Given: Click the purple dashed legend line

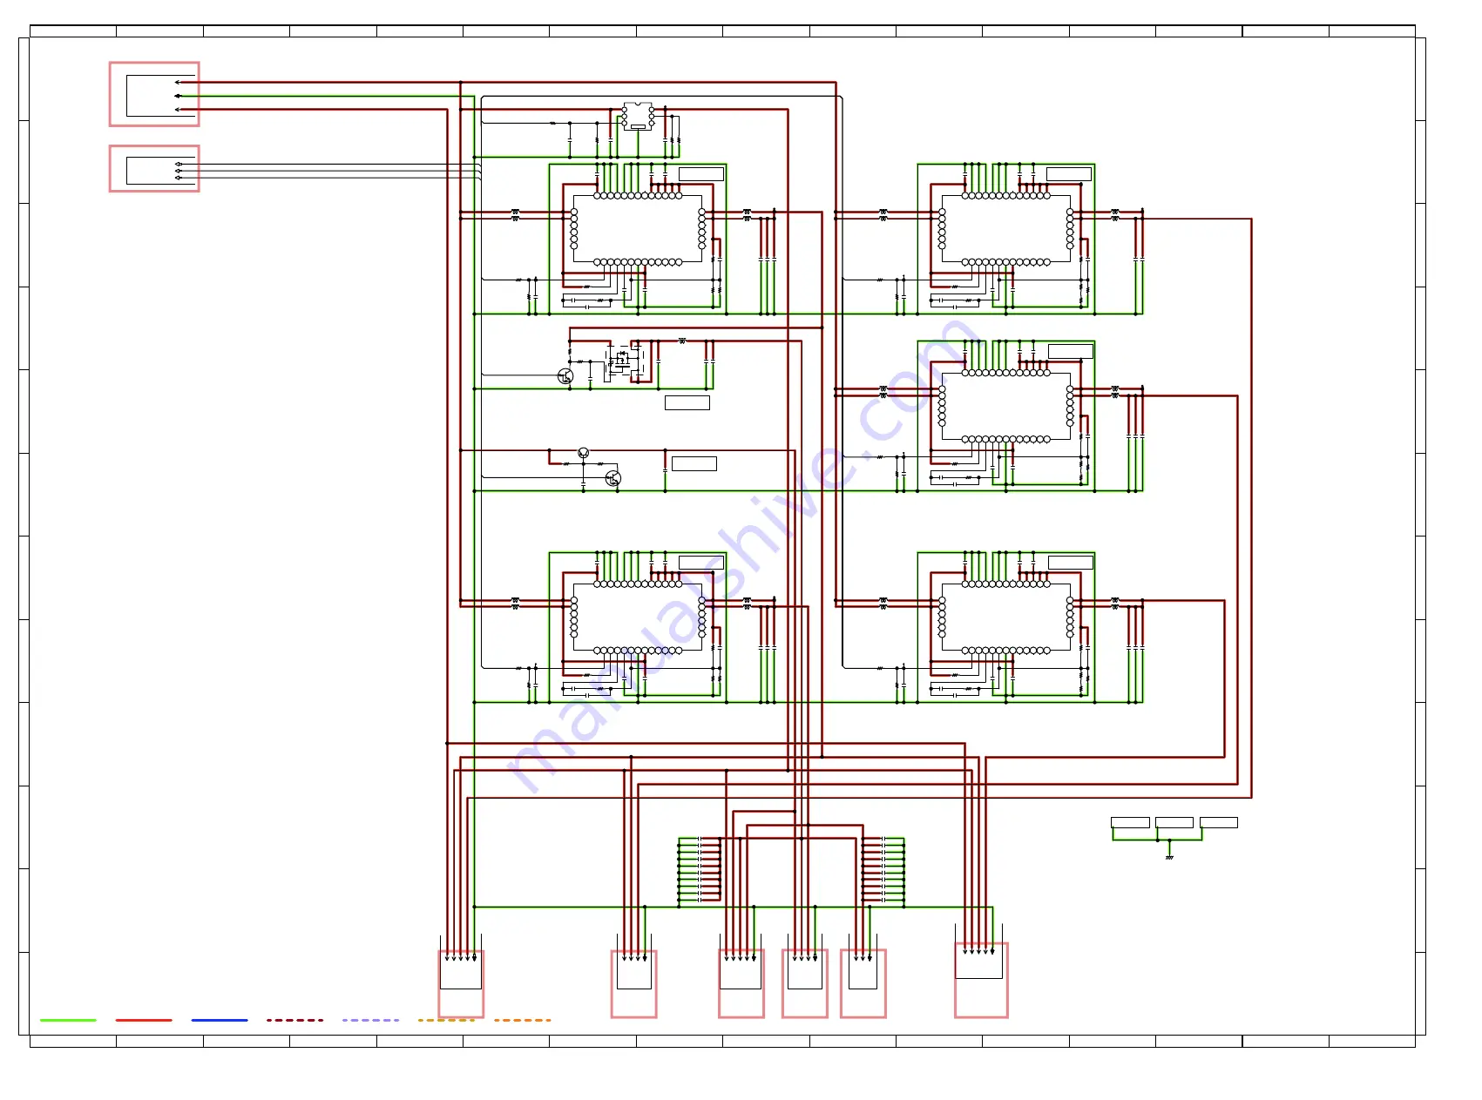Looking at the screenshot, I should click(x=371, y=1020).
